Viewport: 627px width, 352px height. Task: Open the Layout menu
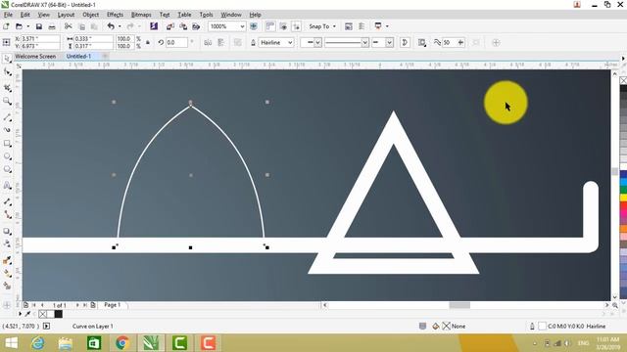pos(66,15)
